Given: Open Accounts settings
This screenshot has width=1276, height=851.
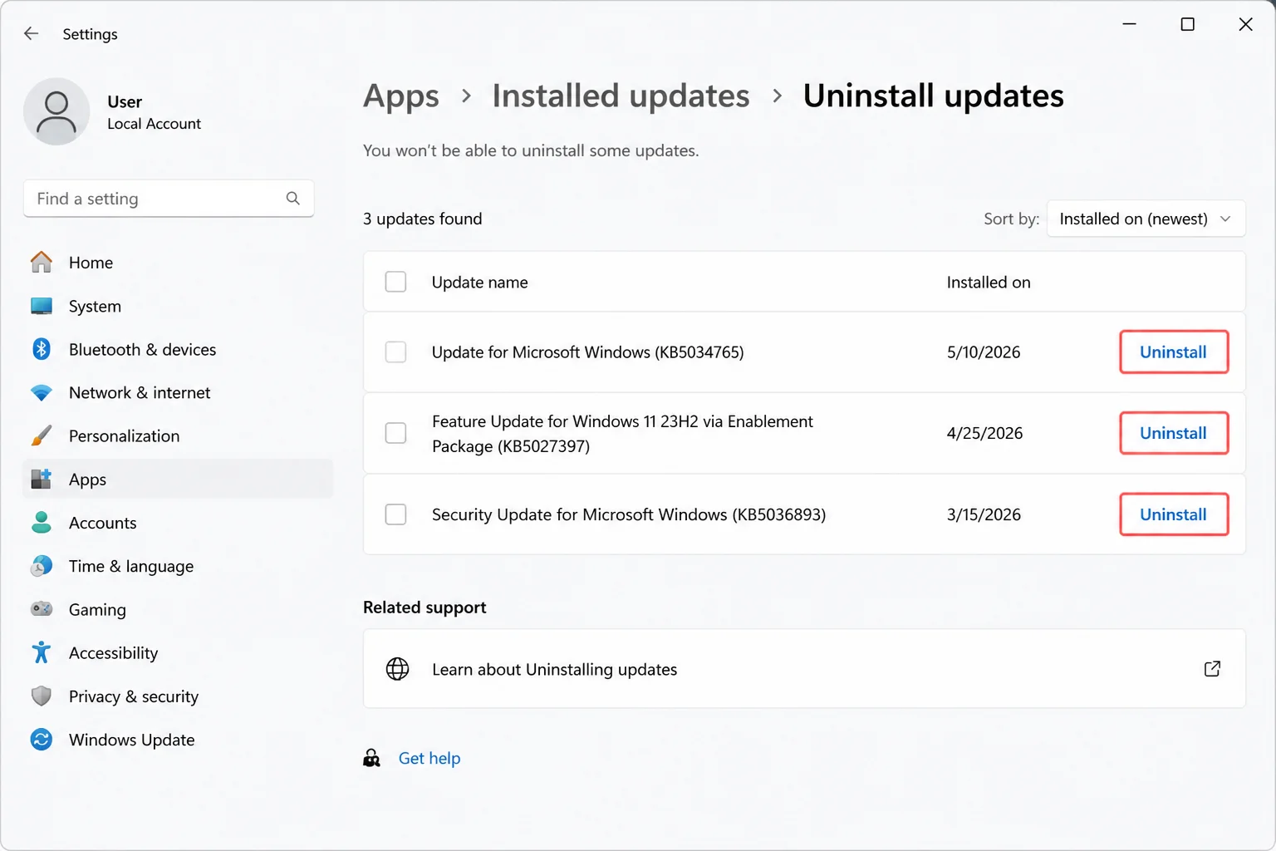Looking at the screenshot, I should point(178,522).
